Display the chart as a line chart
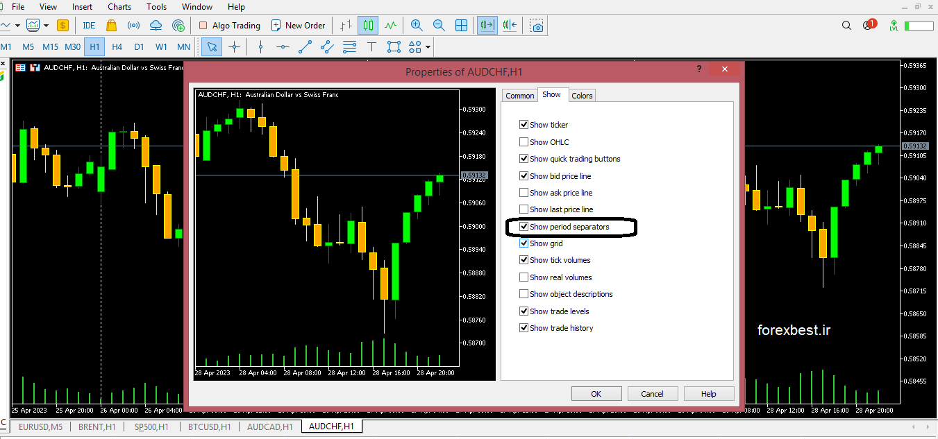Screen dimensions: 938x439 (x=390, y=25)
